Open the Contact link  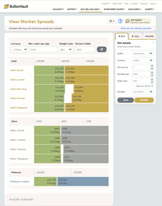134,3
